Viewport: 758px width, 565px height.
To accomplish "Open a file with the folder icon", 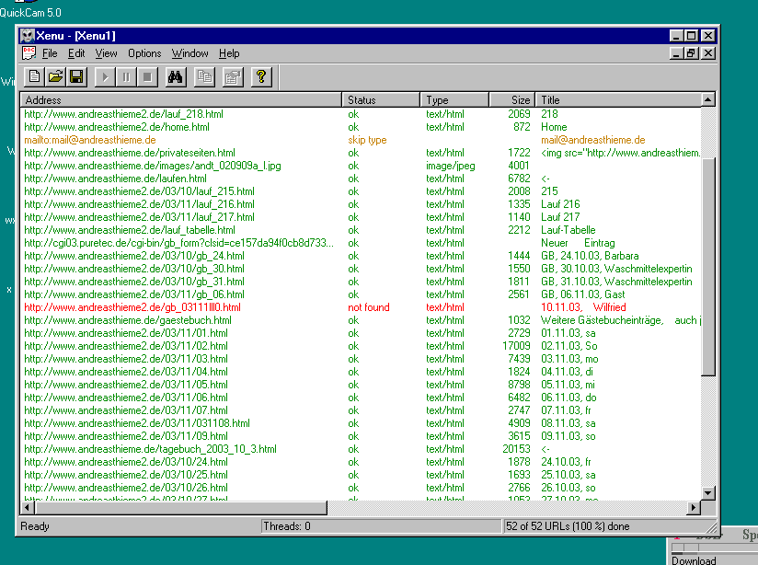I will point(55,77).
